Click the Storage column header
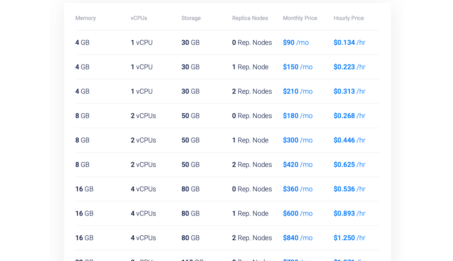Image resolution: width=453 pixels, height=261 pixels. coord(191,18)
